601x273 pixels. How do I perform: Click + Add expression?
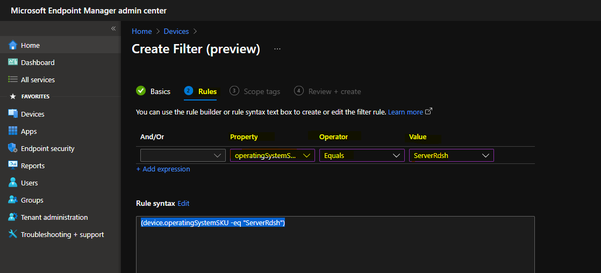[163, 169]
